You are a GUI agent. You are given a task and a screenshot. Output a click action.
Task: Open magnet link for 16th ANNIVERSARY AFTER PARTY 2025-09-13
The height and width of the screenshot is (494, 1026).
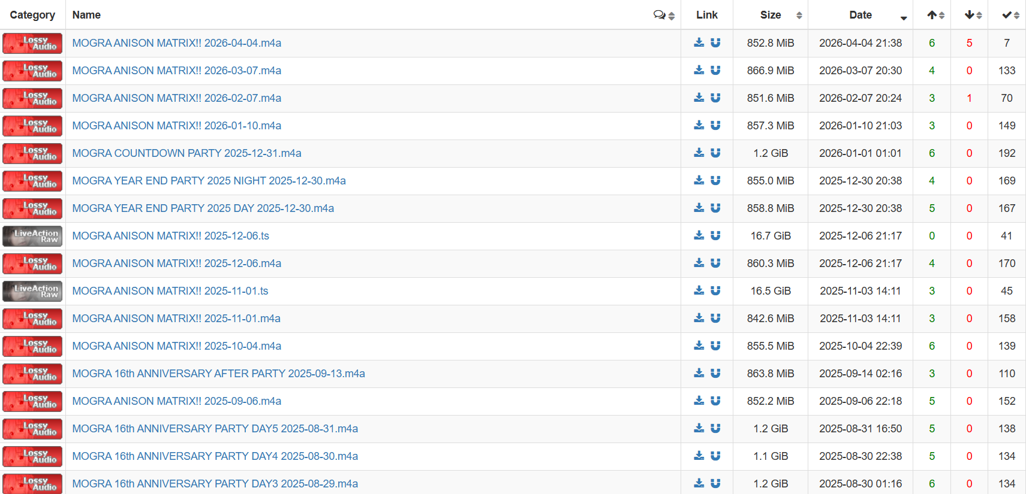point(715,373)
